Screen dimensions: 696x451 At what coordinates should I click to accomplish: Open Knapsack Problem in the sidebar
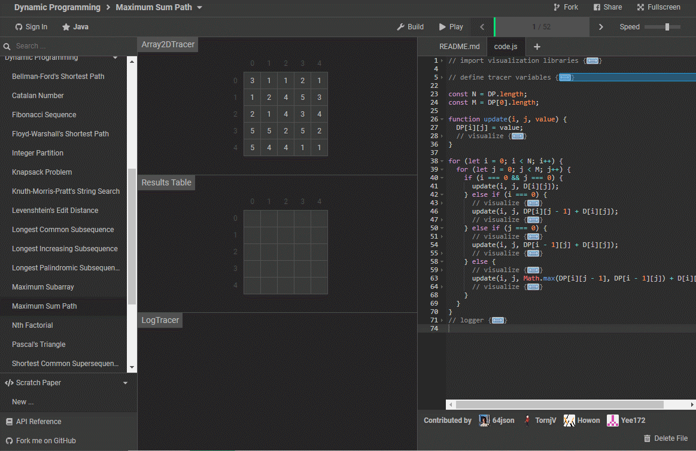coord(42,172)
